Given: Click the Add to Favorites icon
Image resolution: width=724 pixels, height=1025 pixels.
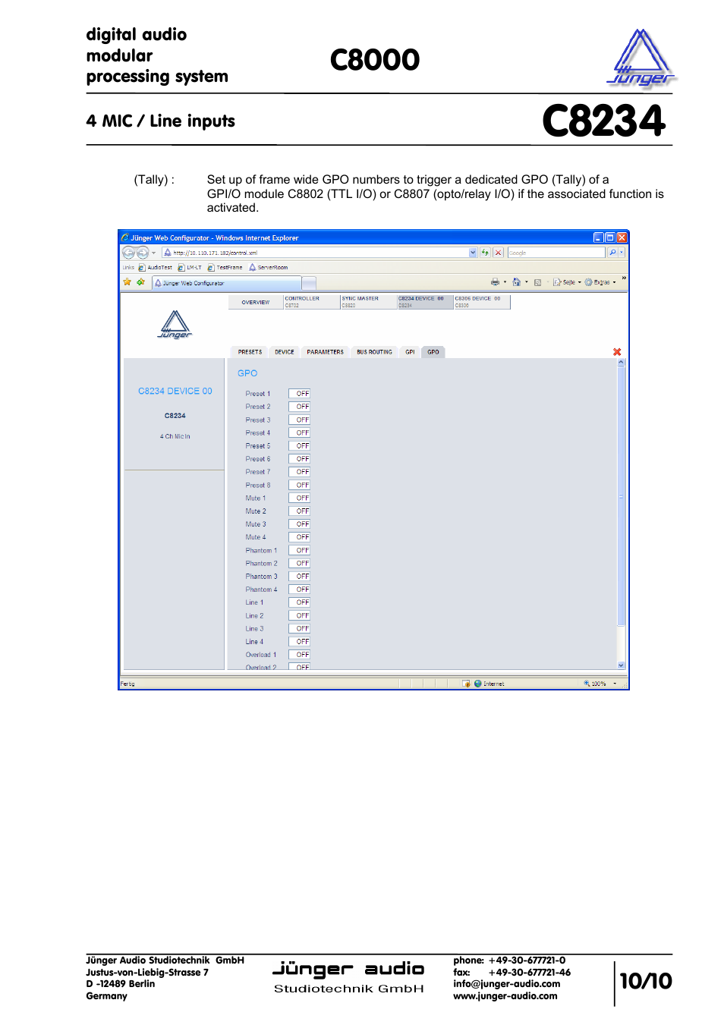Looking at the screenshot, I should point(140,282).
